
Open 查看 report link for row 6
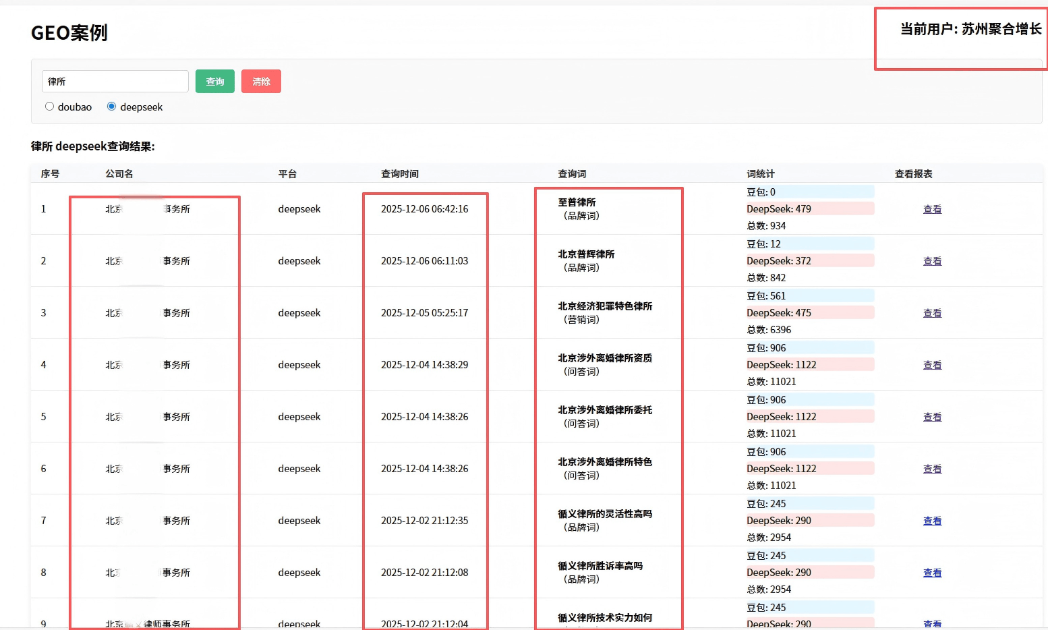tap(932, 469)
